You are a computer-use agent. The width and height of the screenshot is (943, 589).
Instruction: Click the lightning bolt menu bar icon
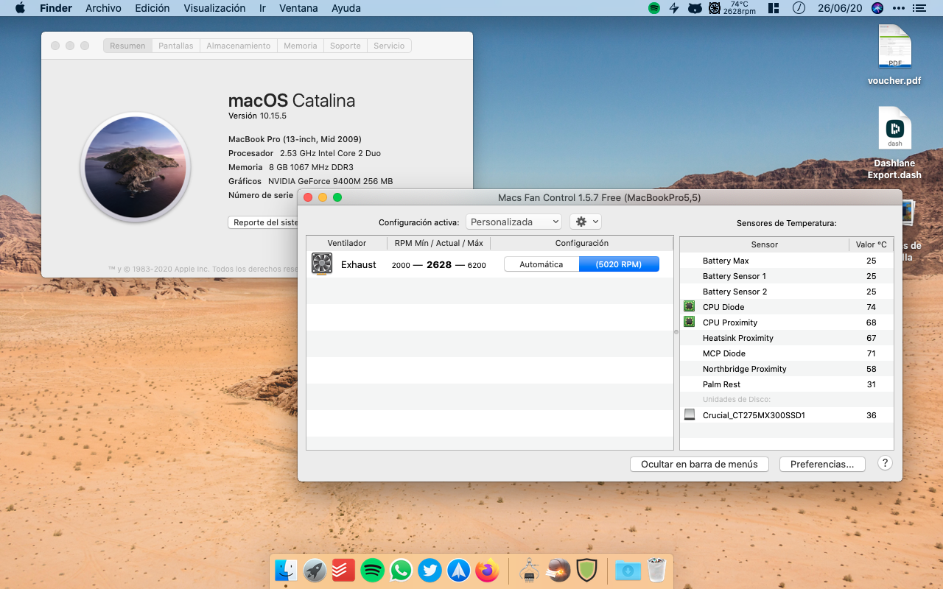click(674, 8)
